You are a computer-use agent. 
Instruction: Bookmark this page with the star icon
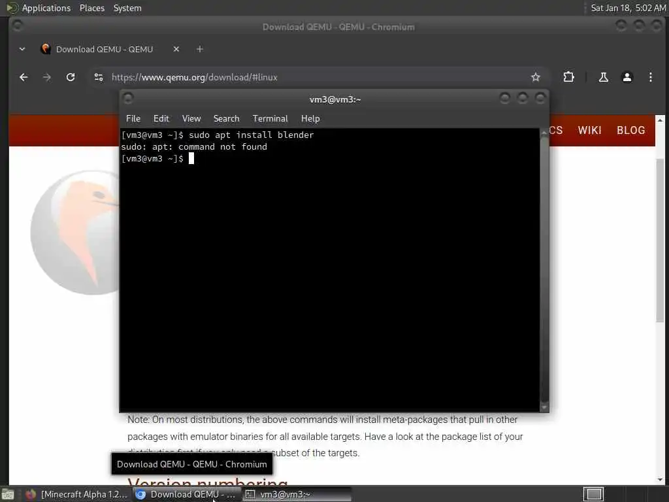tap(536, 77)
